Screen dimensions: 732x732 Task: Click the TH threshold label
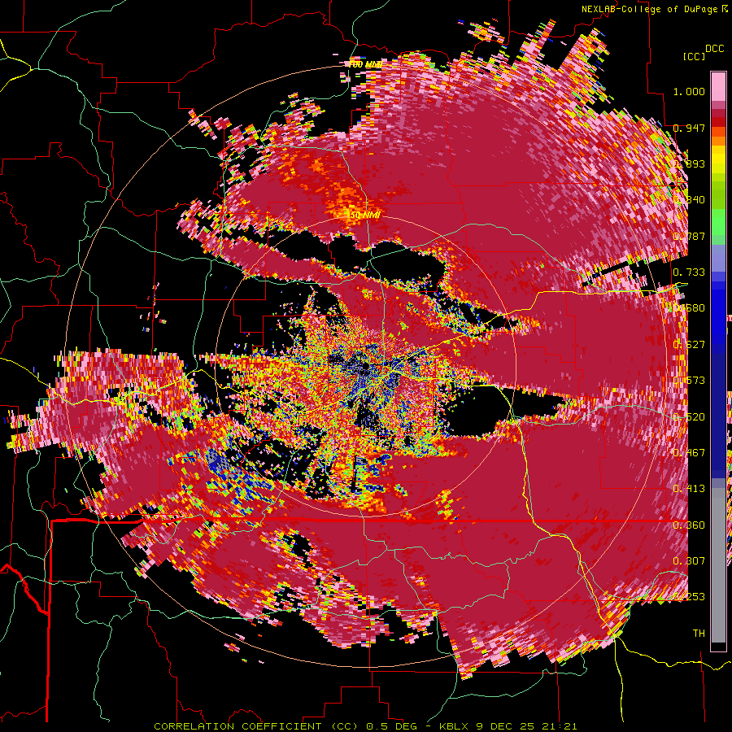[699, 634]
